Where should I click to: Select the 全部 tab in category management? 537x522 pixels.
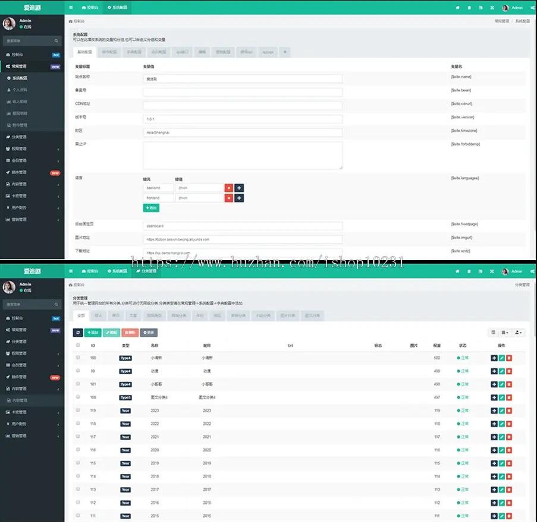point(81,315)
